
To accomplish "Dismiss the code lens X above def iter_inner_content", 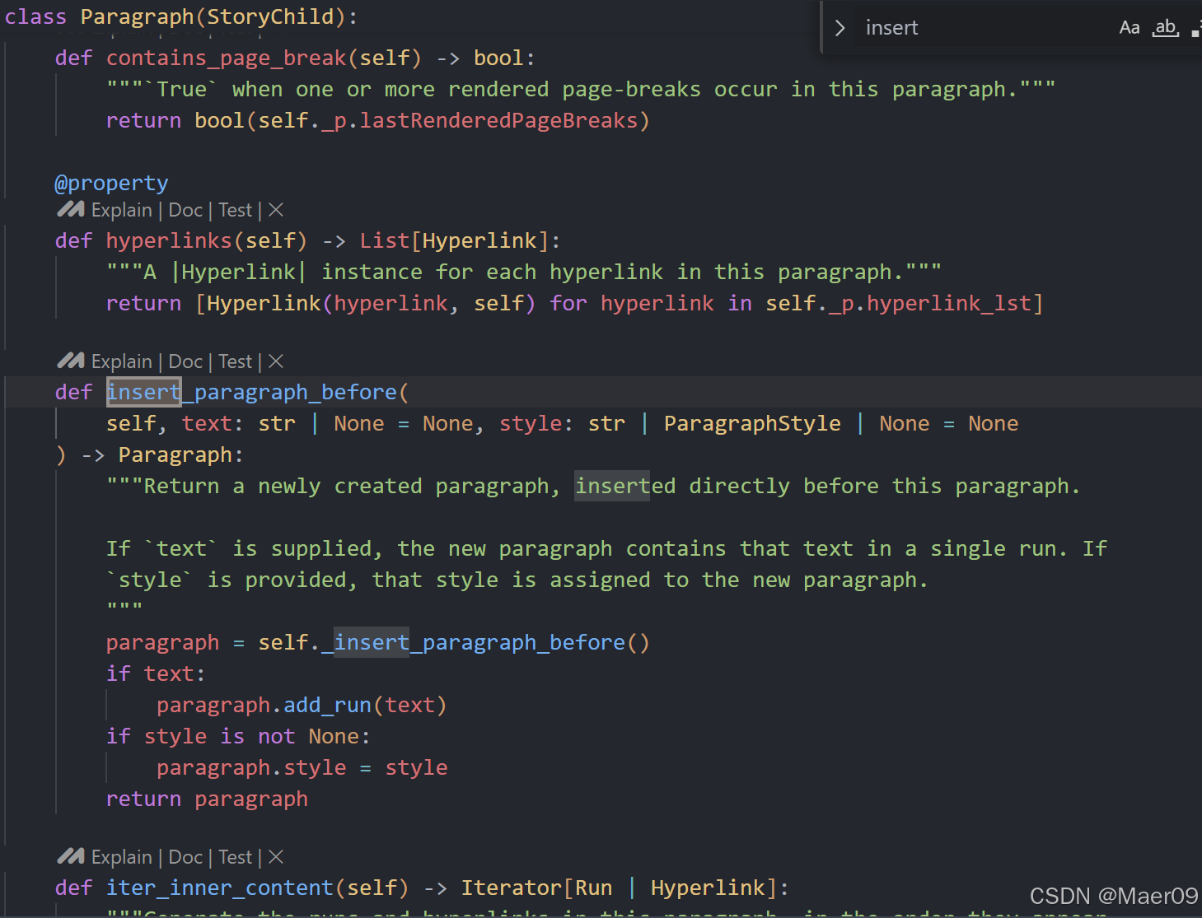I will click(x=276, y=857).
